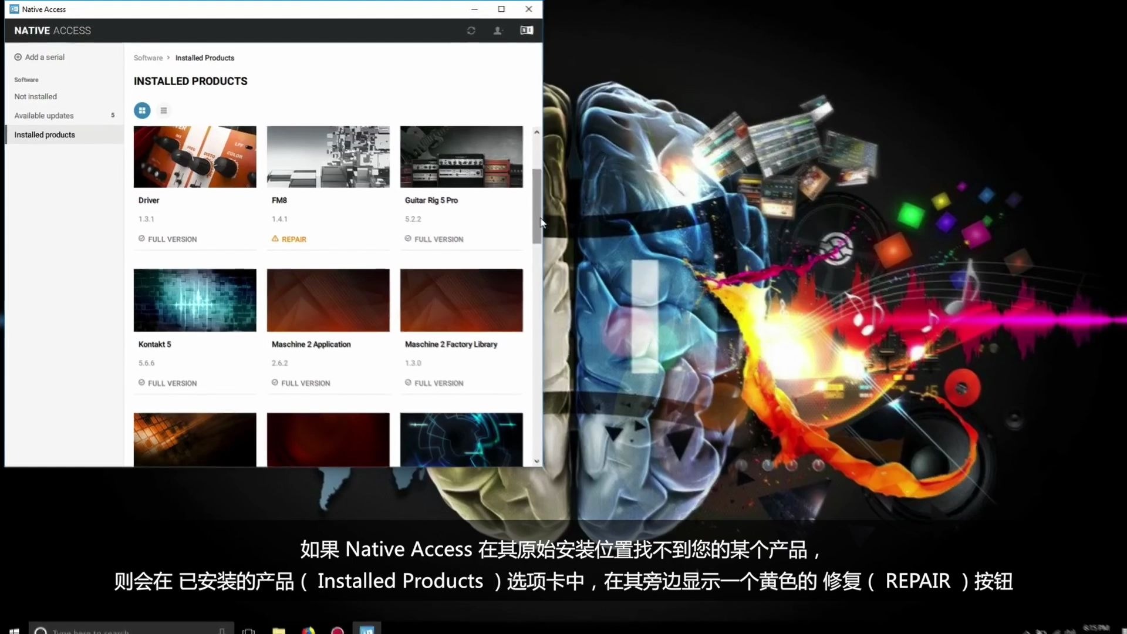Open the Software breadcrumb link
The image size is (1127, 634).
pyautogui.click(x=148, y=58)
